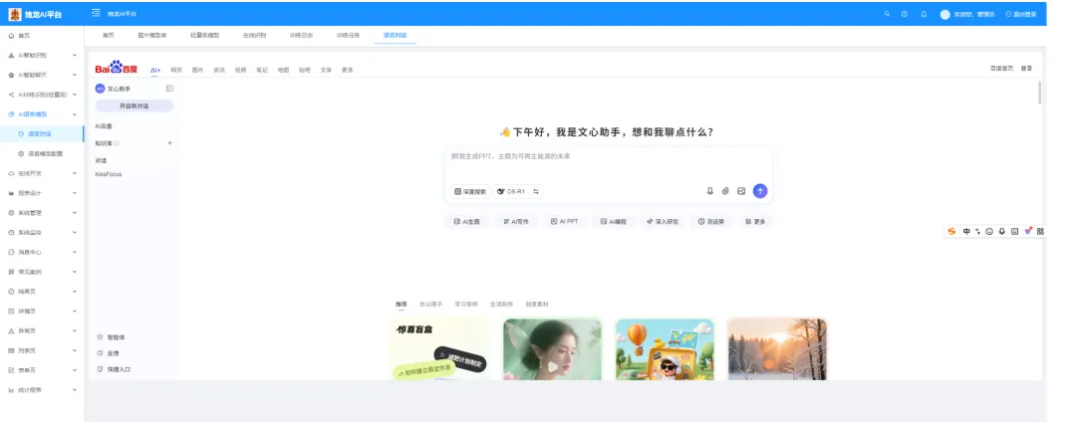This screenshot has height=422, width=1076.
Task: Click AI PPT quick action button
Action: click(x=565, y=222)
